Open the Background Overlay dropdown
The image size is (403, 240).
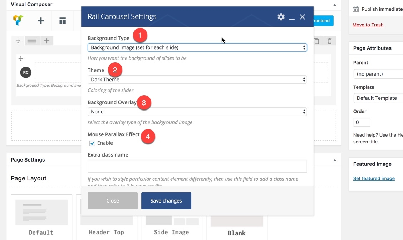[197, 112]
